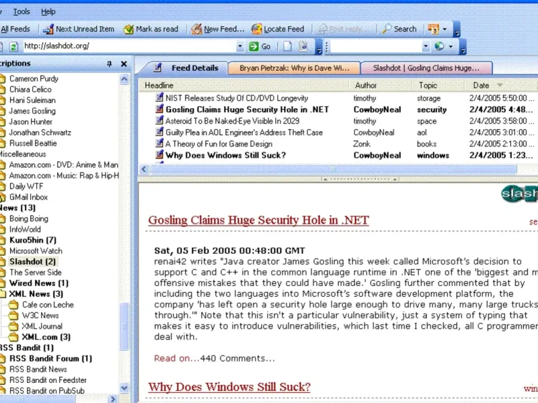Image resolution: width=538 pixels, height=403 pixels.
Task: Click Date column sort arrow
Action: coord(500,85)
